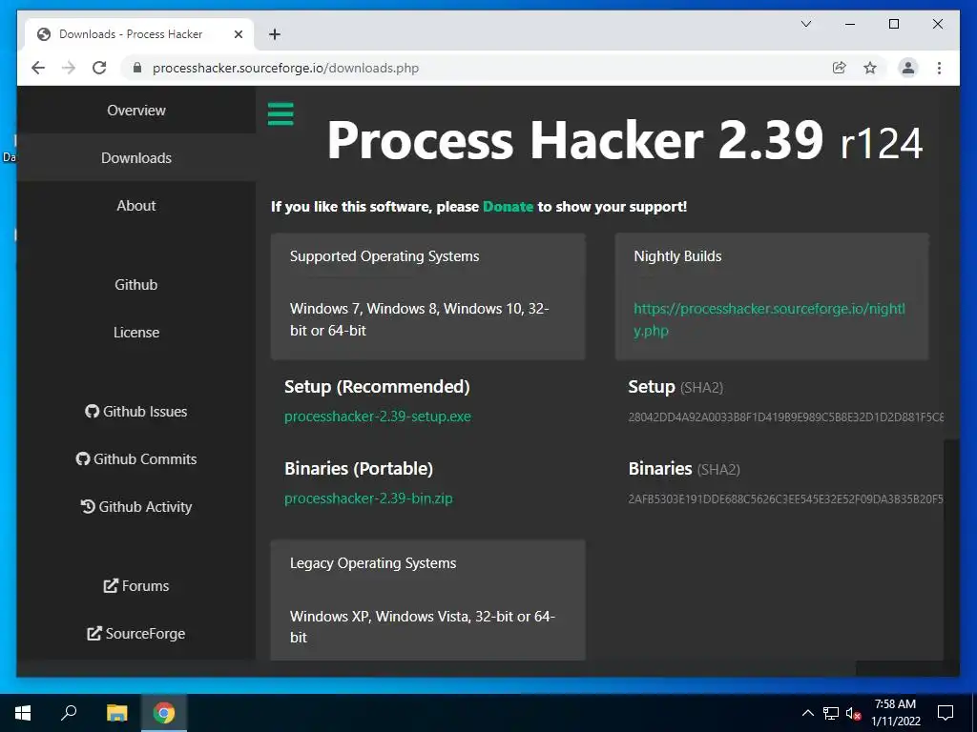Open the notification center icon
Viewport: 977px width, 732px height.
[946, 713]
